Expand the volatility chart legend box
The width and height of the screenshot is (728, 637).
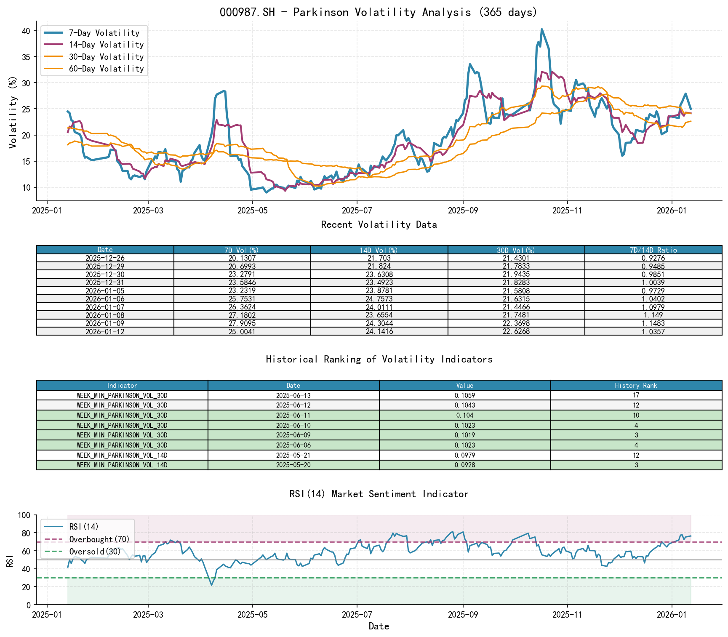(x=93, y=51)
